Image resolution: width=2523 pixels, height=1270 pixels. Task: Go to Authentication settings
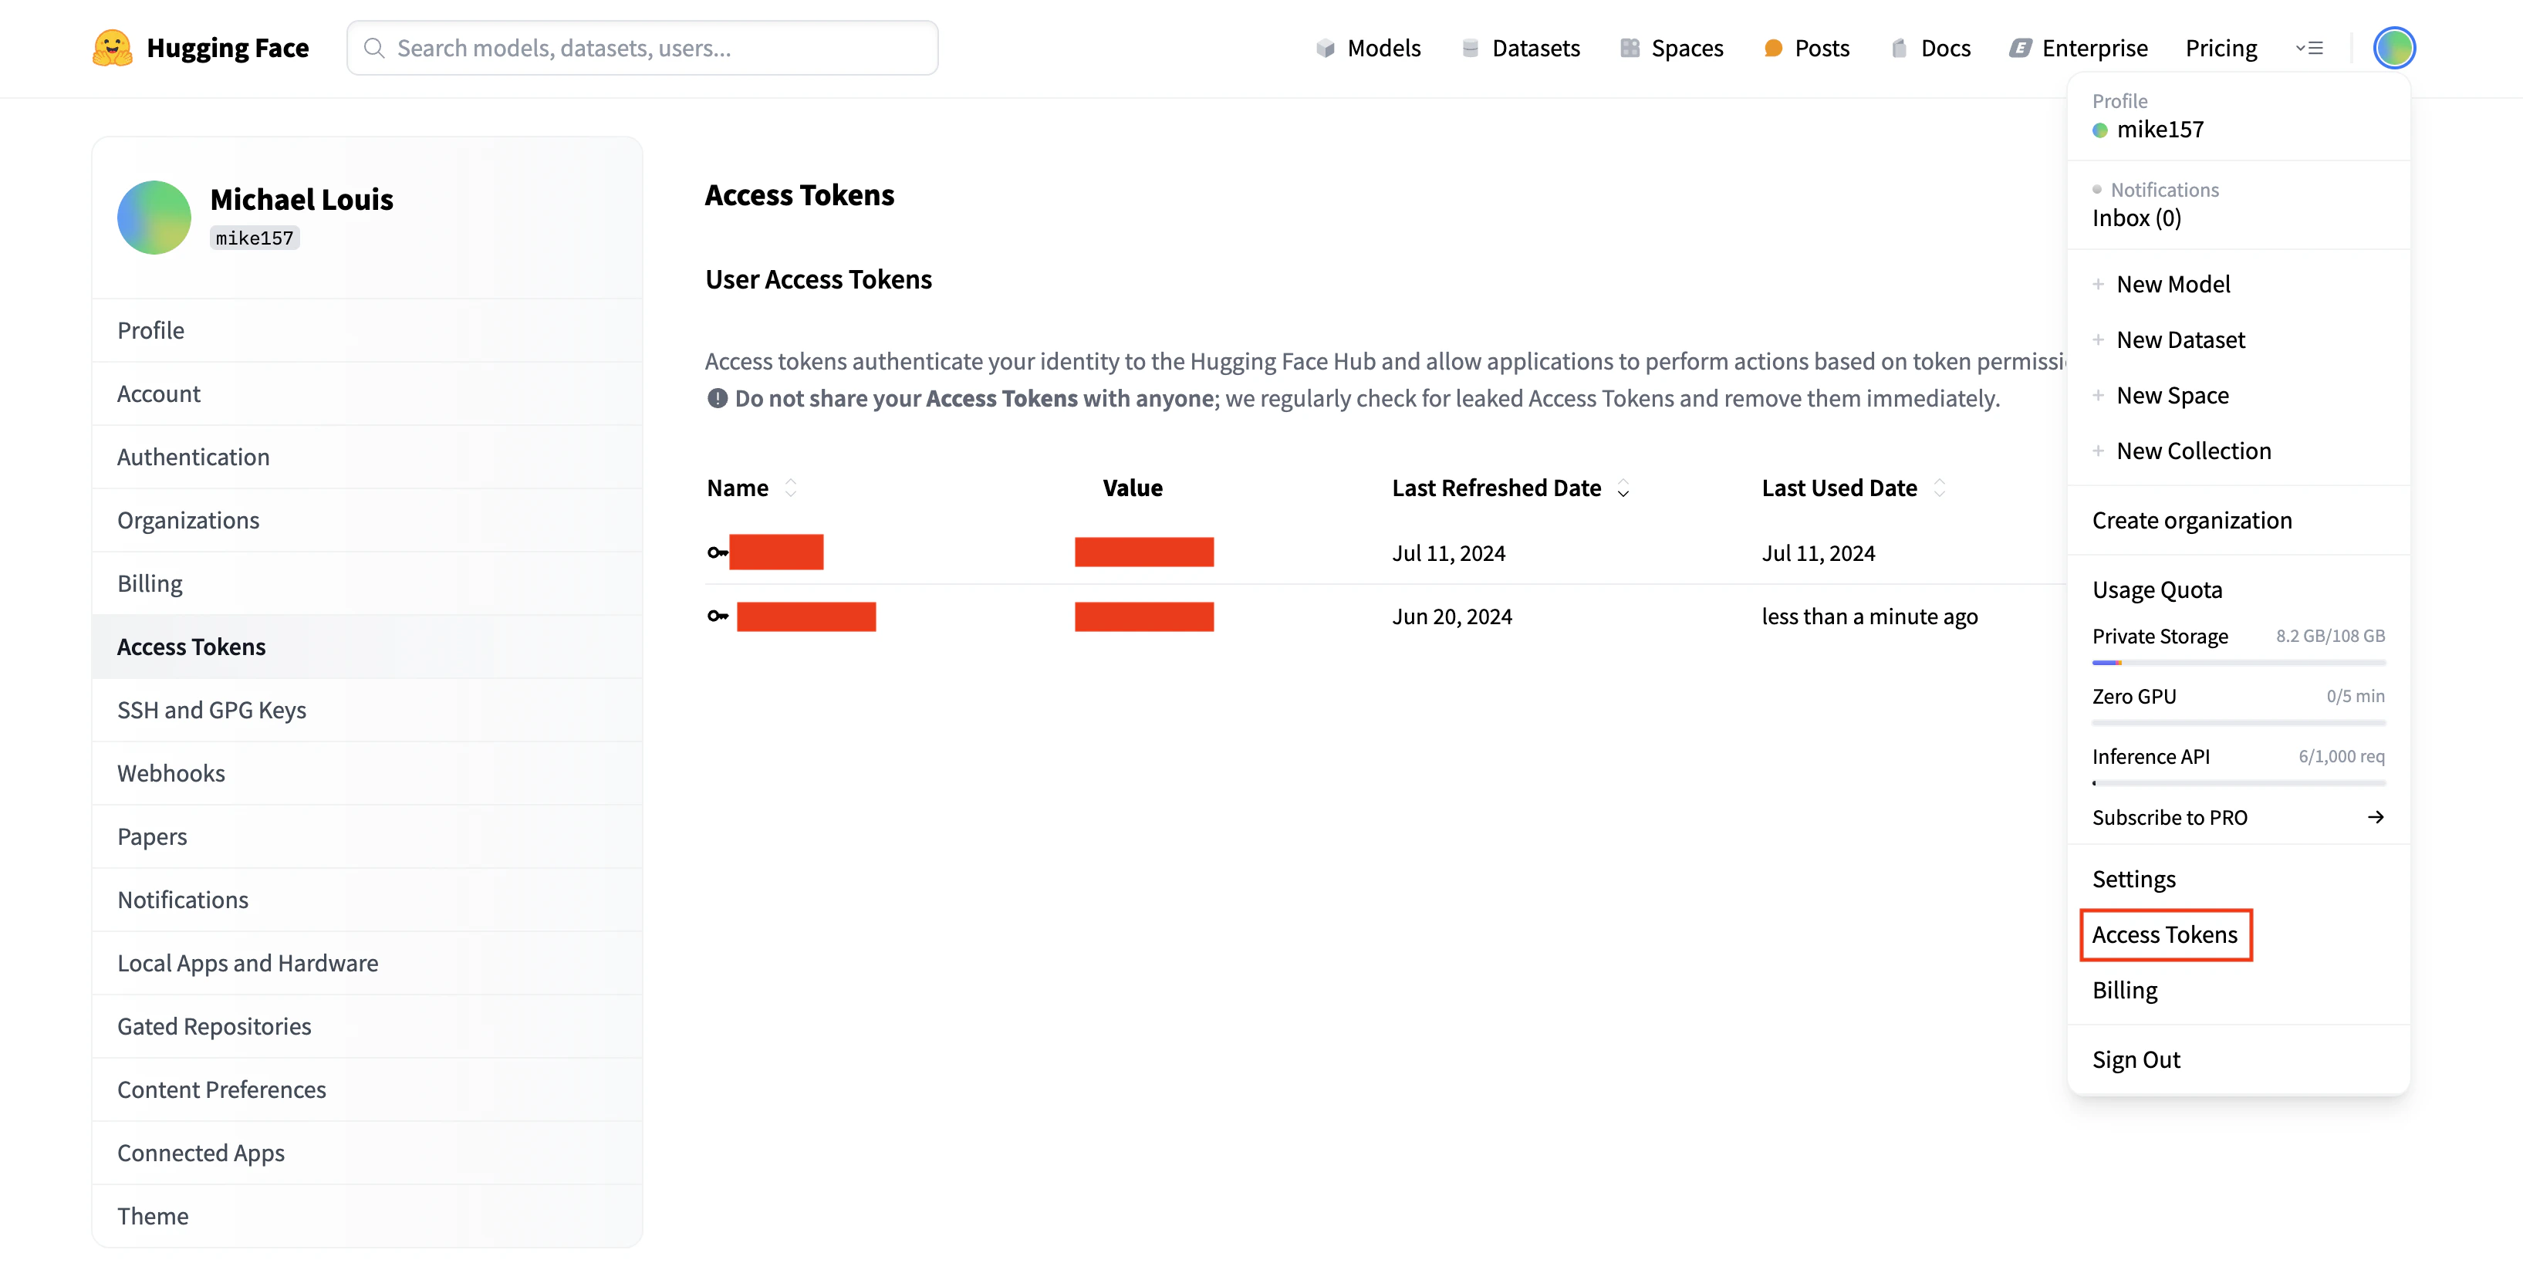coord(367,458)
